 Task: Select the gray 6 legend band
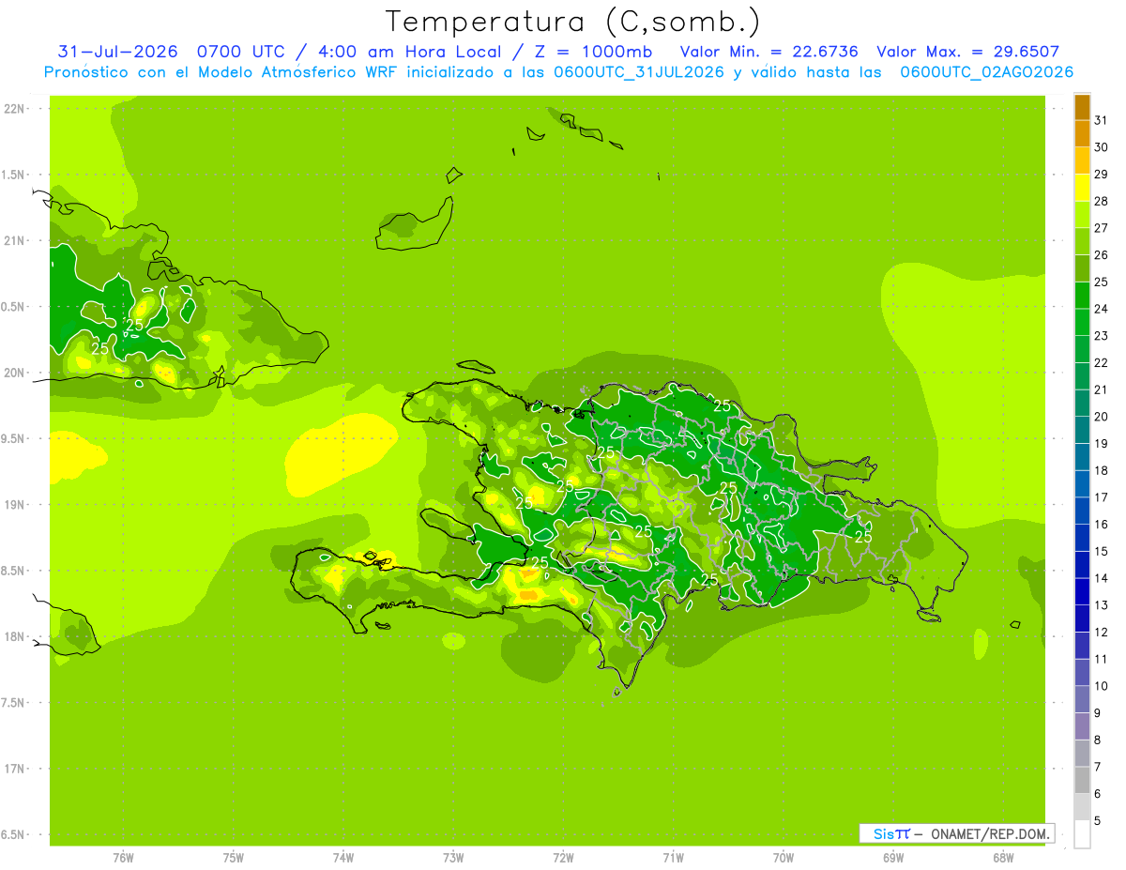[x=1082, y=780]
